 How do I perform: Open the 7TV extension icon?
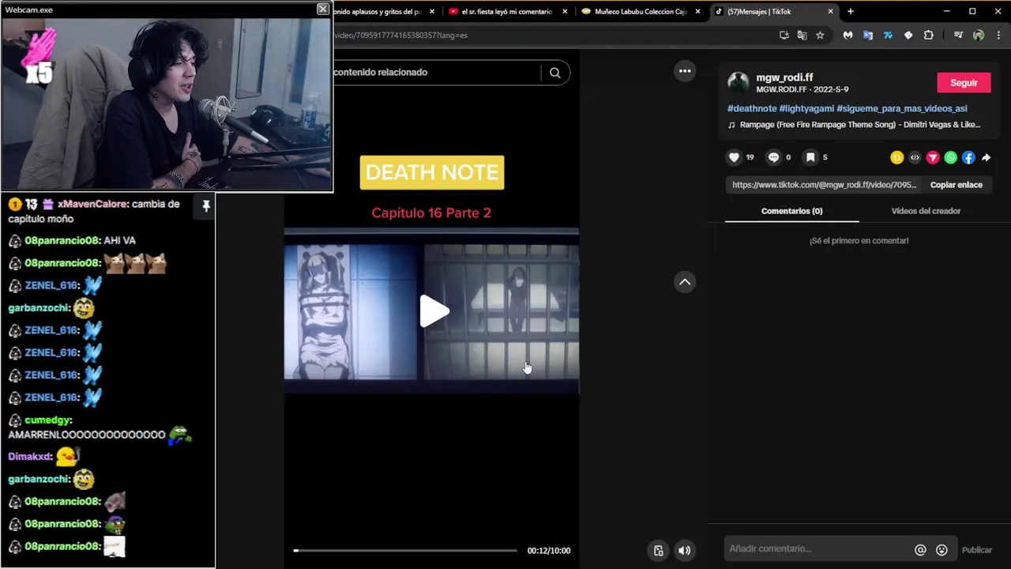click(888, 36)
